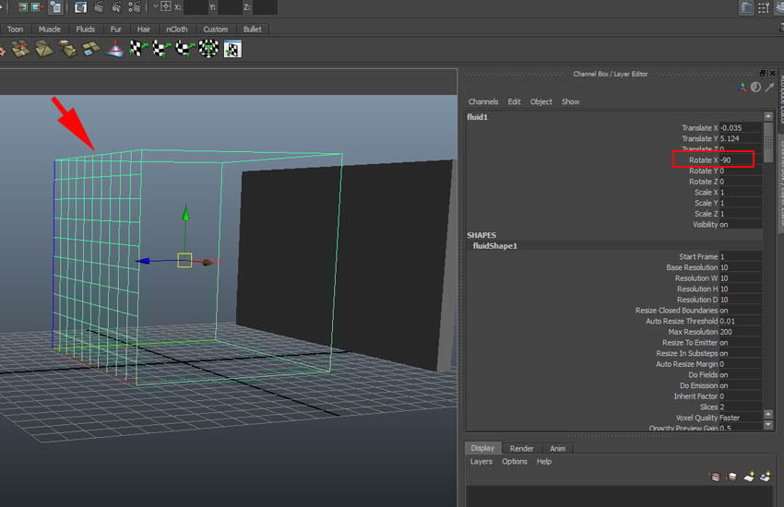Open the Show menu in Channel Box
The width and height of the screenshot is (784, 507).
570,101
